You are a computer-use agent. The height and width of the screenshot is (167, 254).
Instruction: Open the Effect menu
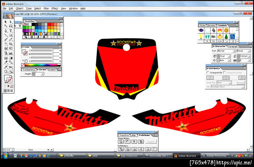pyautogui.click(x=55, y=8)
